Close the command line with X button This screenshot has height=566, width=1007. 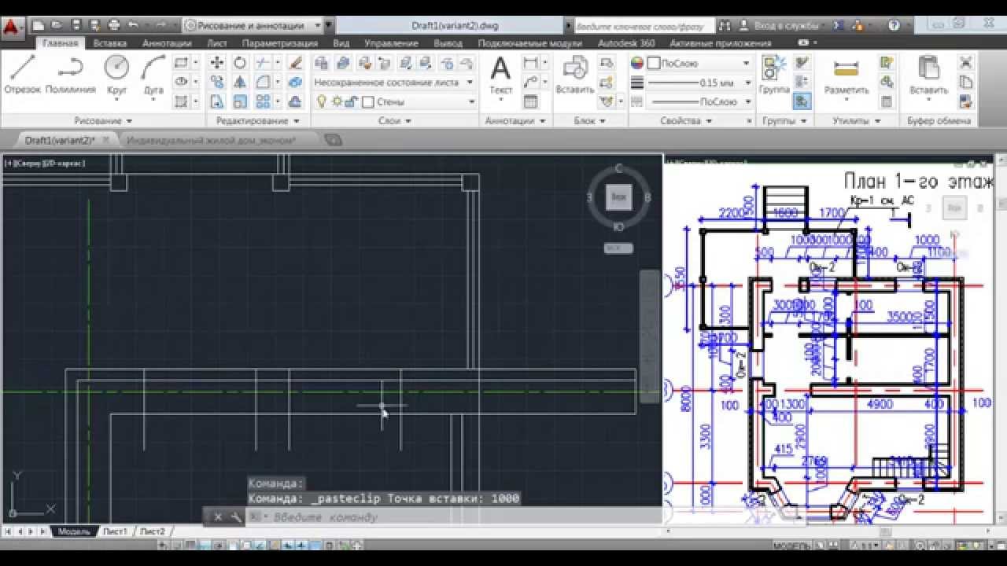coord(218,516)
